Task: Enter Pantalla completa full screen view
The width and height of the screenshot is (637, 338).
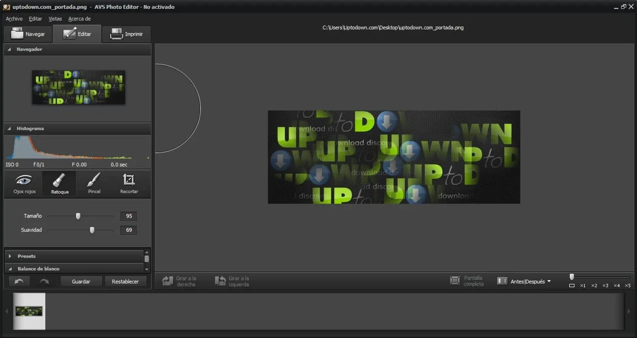Action: (x=467, y=281)
